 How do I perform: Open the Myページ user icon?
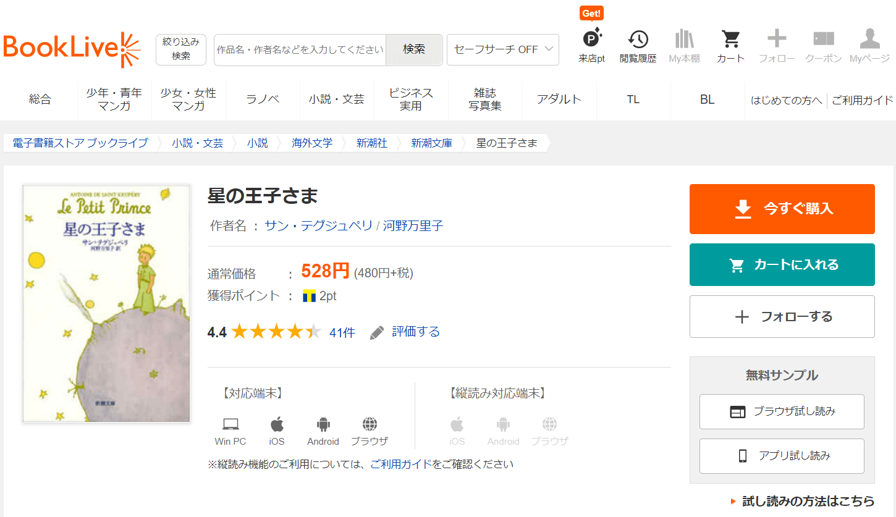tap(869, 40)
